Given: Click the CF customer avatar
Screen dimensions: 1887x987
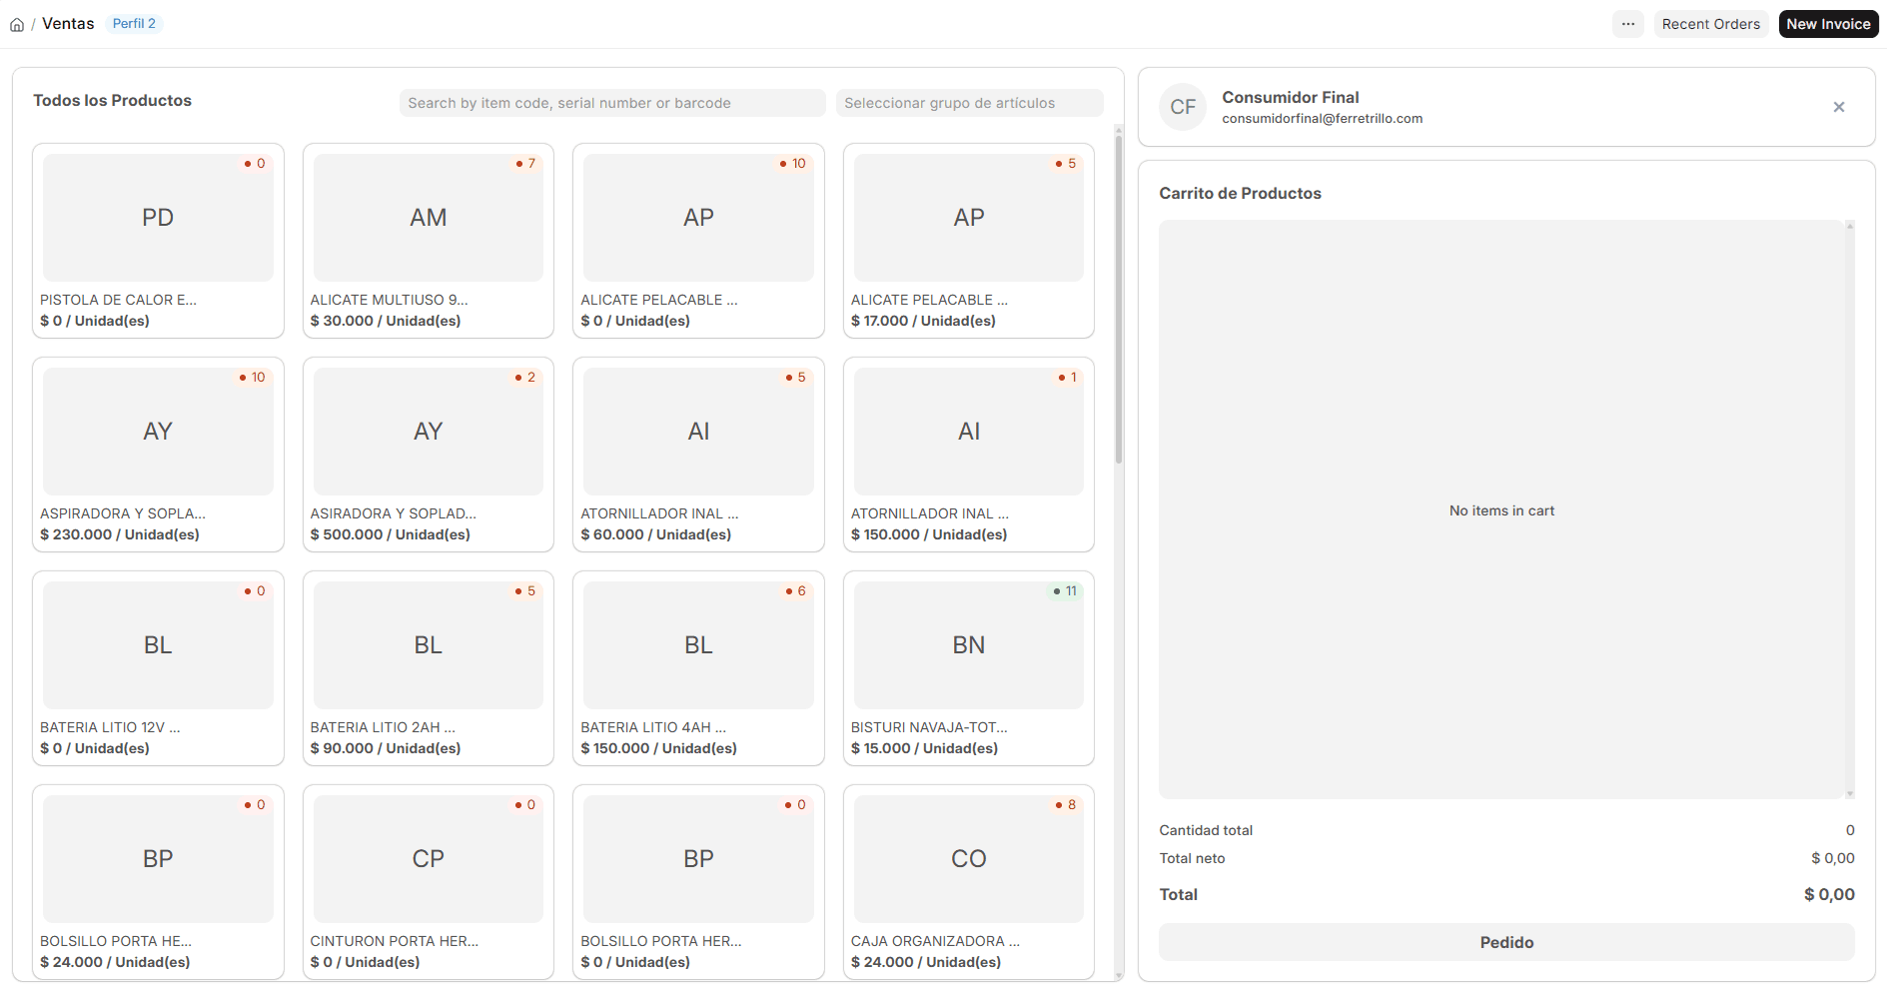Looking at the screenshot, I should [1183, 107].
